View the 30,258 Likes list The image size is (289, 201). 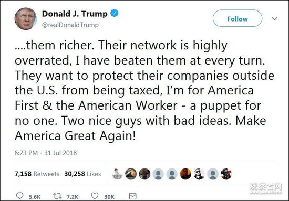tap(82, 174)
